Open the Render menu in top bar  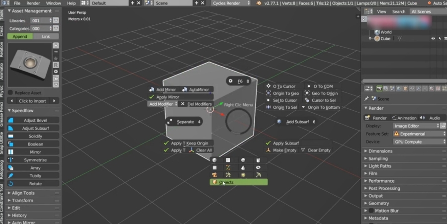point(33,3)
